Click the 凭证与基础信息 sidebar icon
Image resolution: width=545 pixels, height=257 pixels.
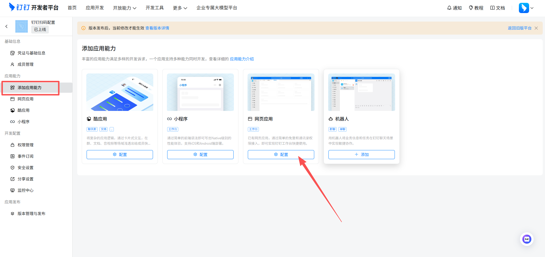[12, 53]
